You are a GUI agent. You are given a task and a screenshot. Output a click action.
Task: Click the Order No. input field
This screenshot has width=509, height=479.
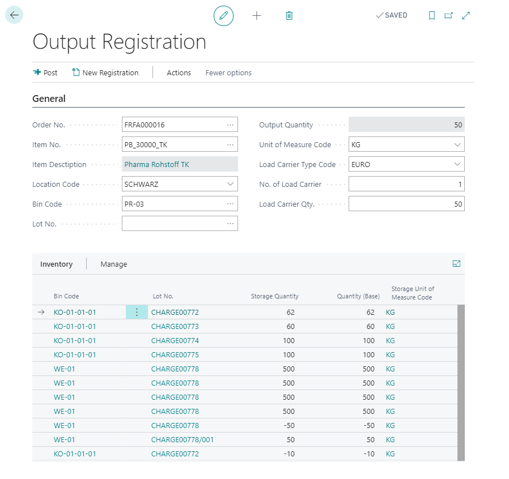(180, 125)
